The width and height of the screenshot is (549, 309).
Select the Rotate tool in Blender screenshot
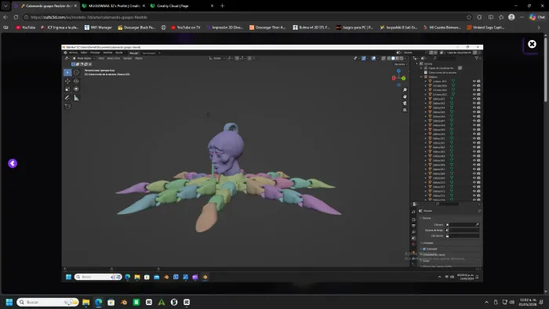(x=76, y=82)
